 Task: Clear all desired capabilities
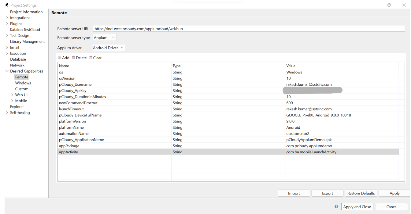point(95,58)
